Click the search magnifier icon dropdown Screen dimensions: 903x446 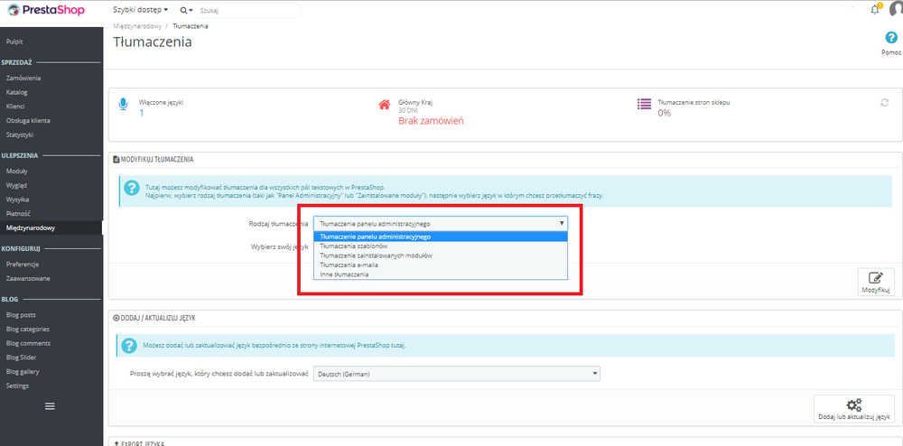point(186,10)
